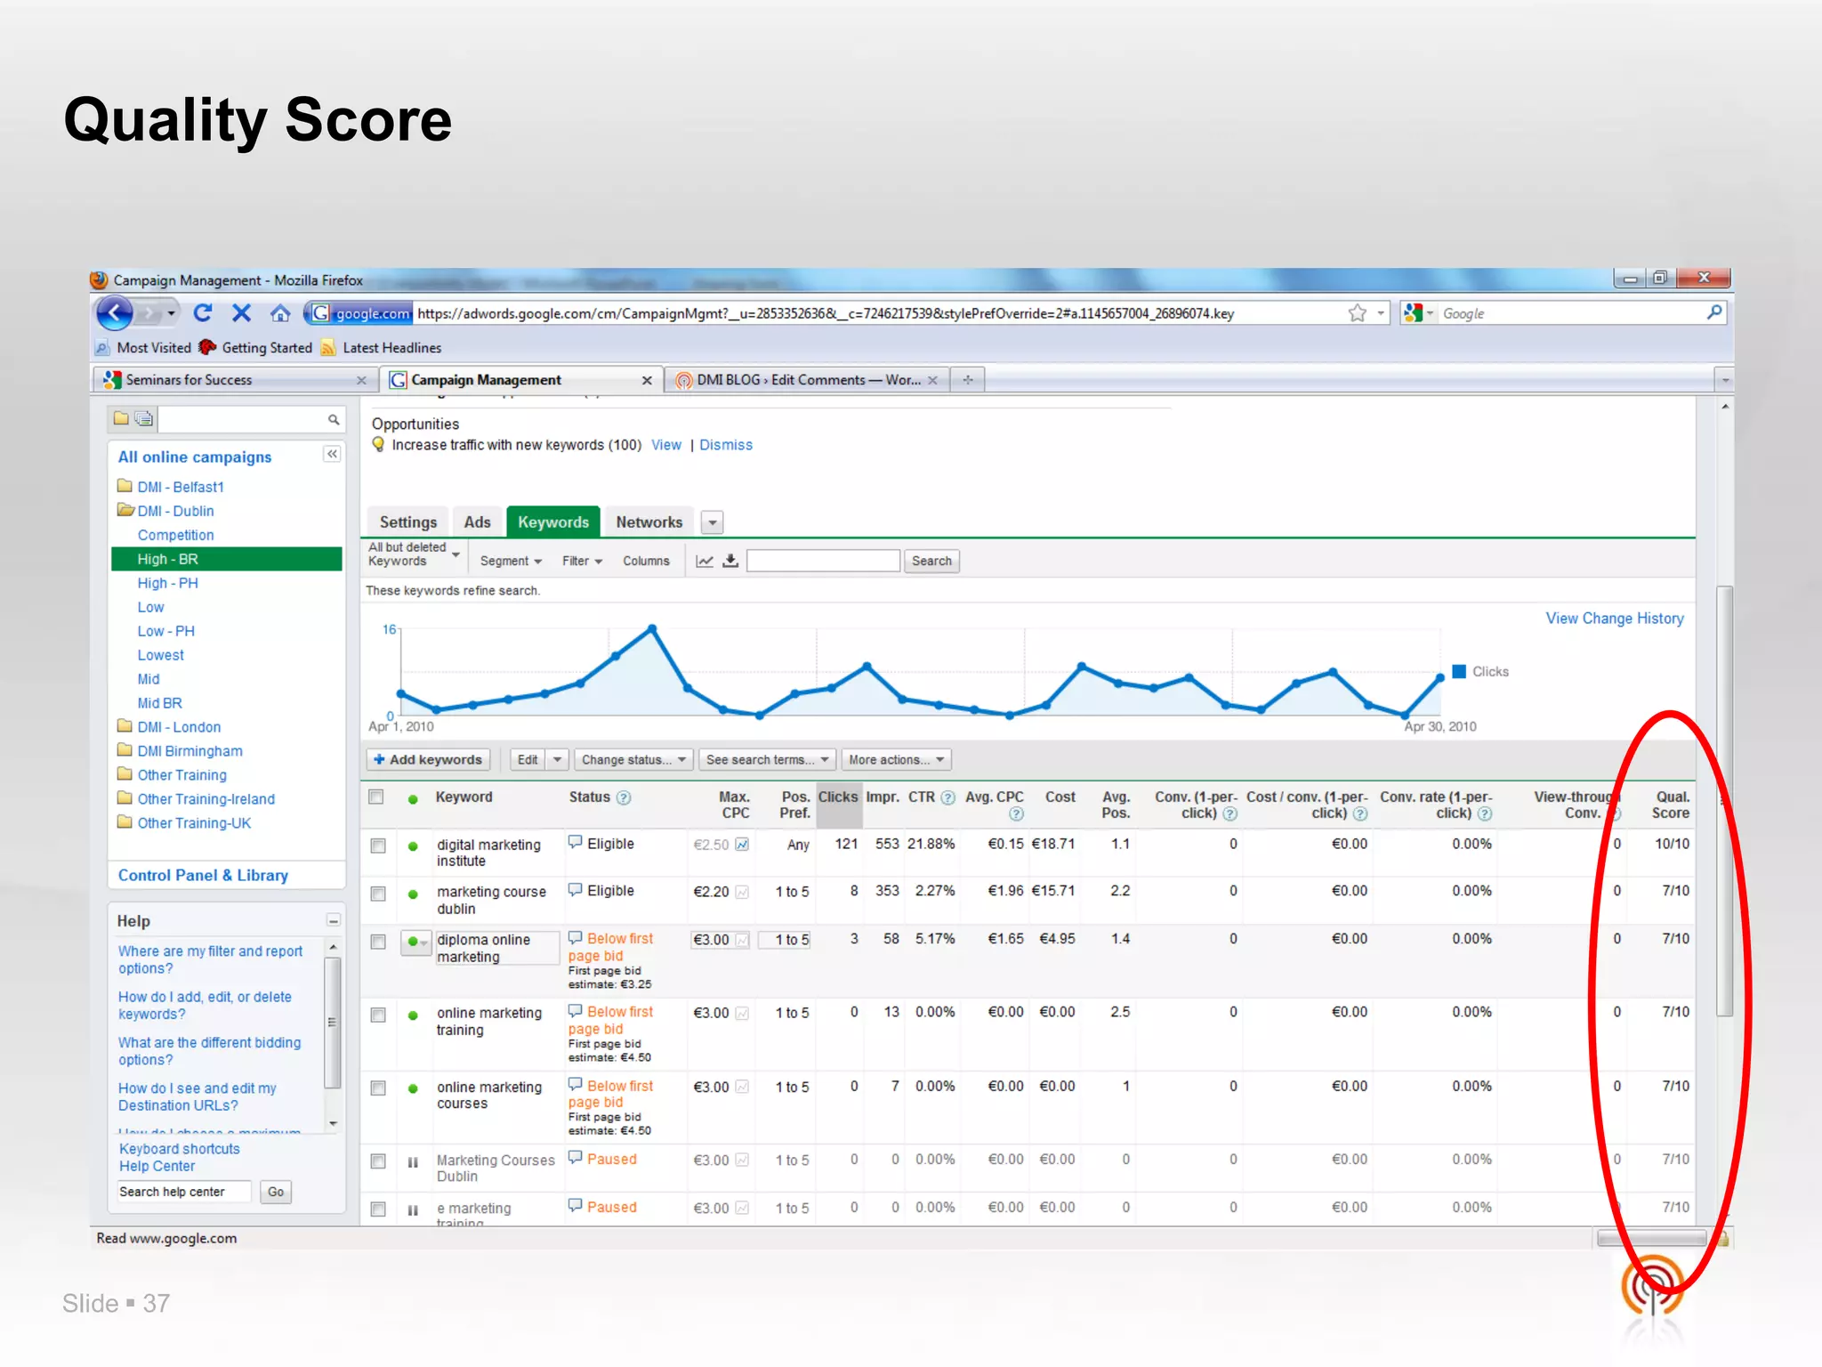Click the Cost / conv. help icon
1822x1367 pixels.
tap(1360, 813)
